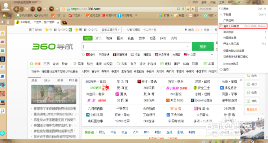The image size is (268, 143).
Task: Expand the 自动刷新 submenu arrow
Action: [265, 32]
